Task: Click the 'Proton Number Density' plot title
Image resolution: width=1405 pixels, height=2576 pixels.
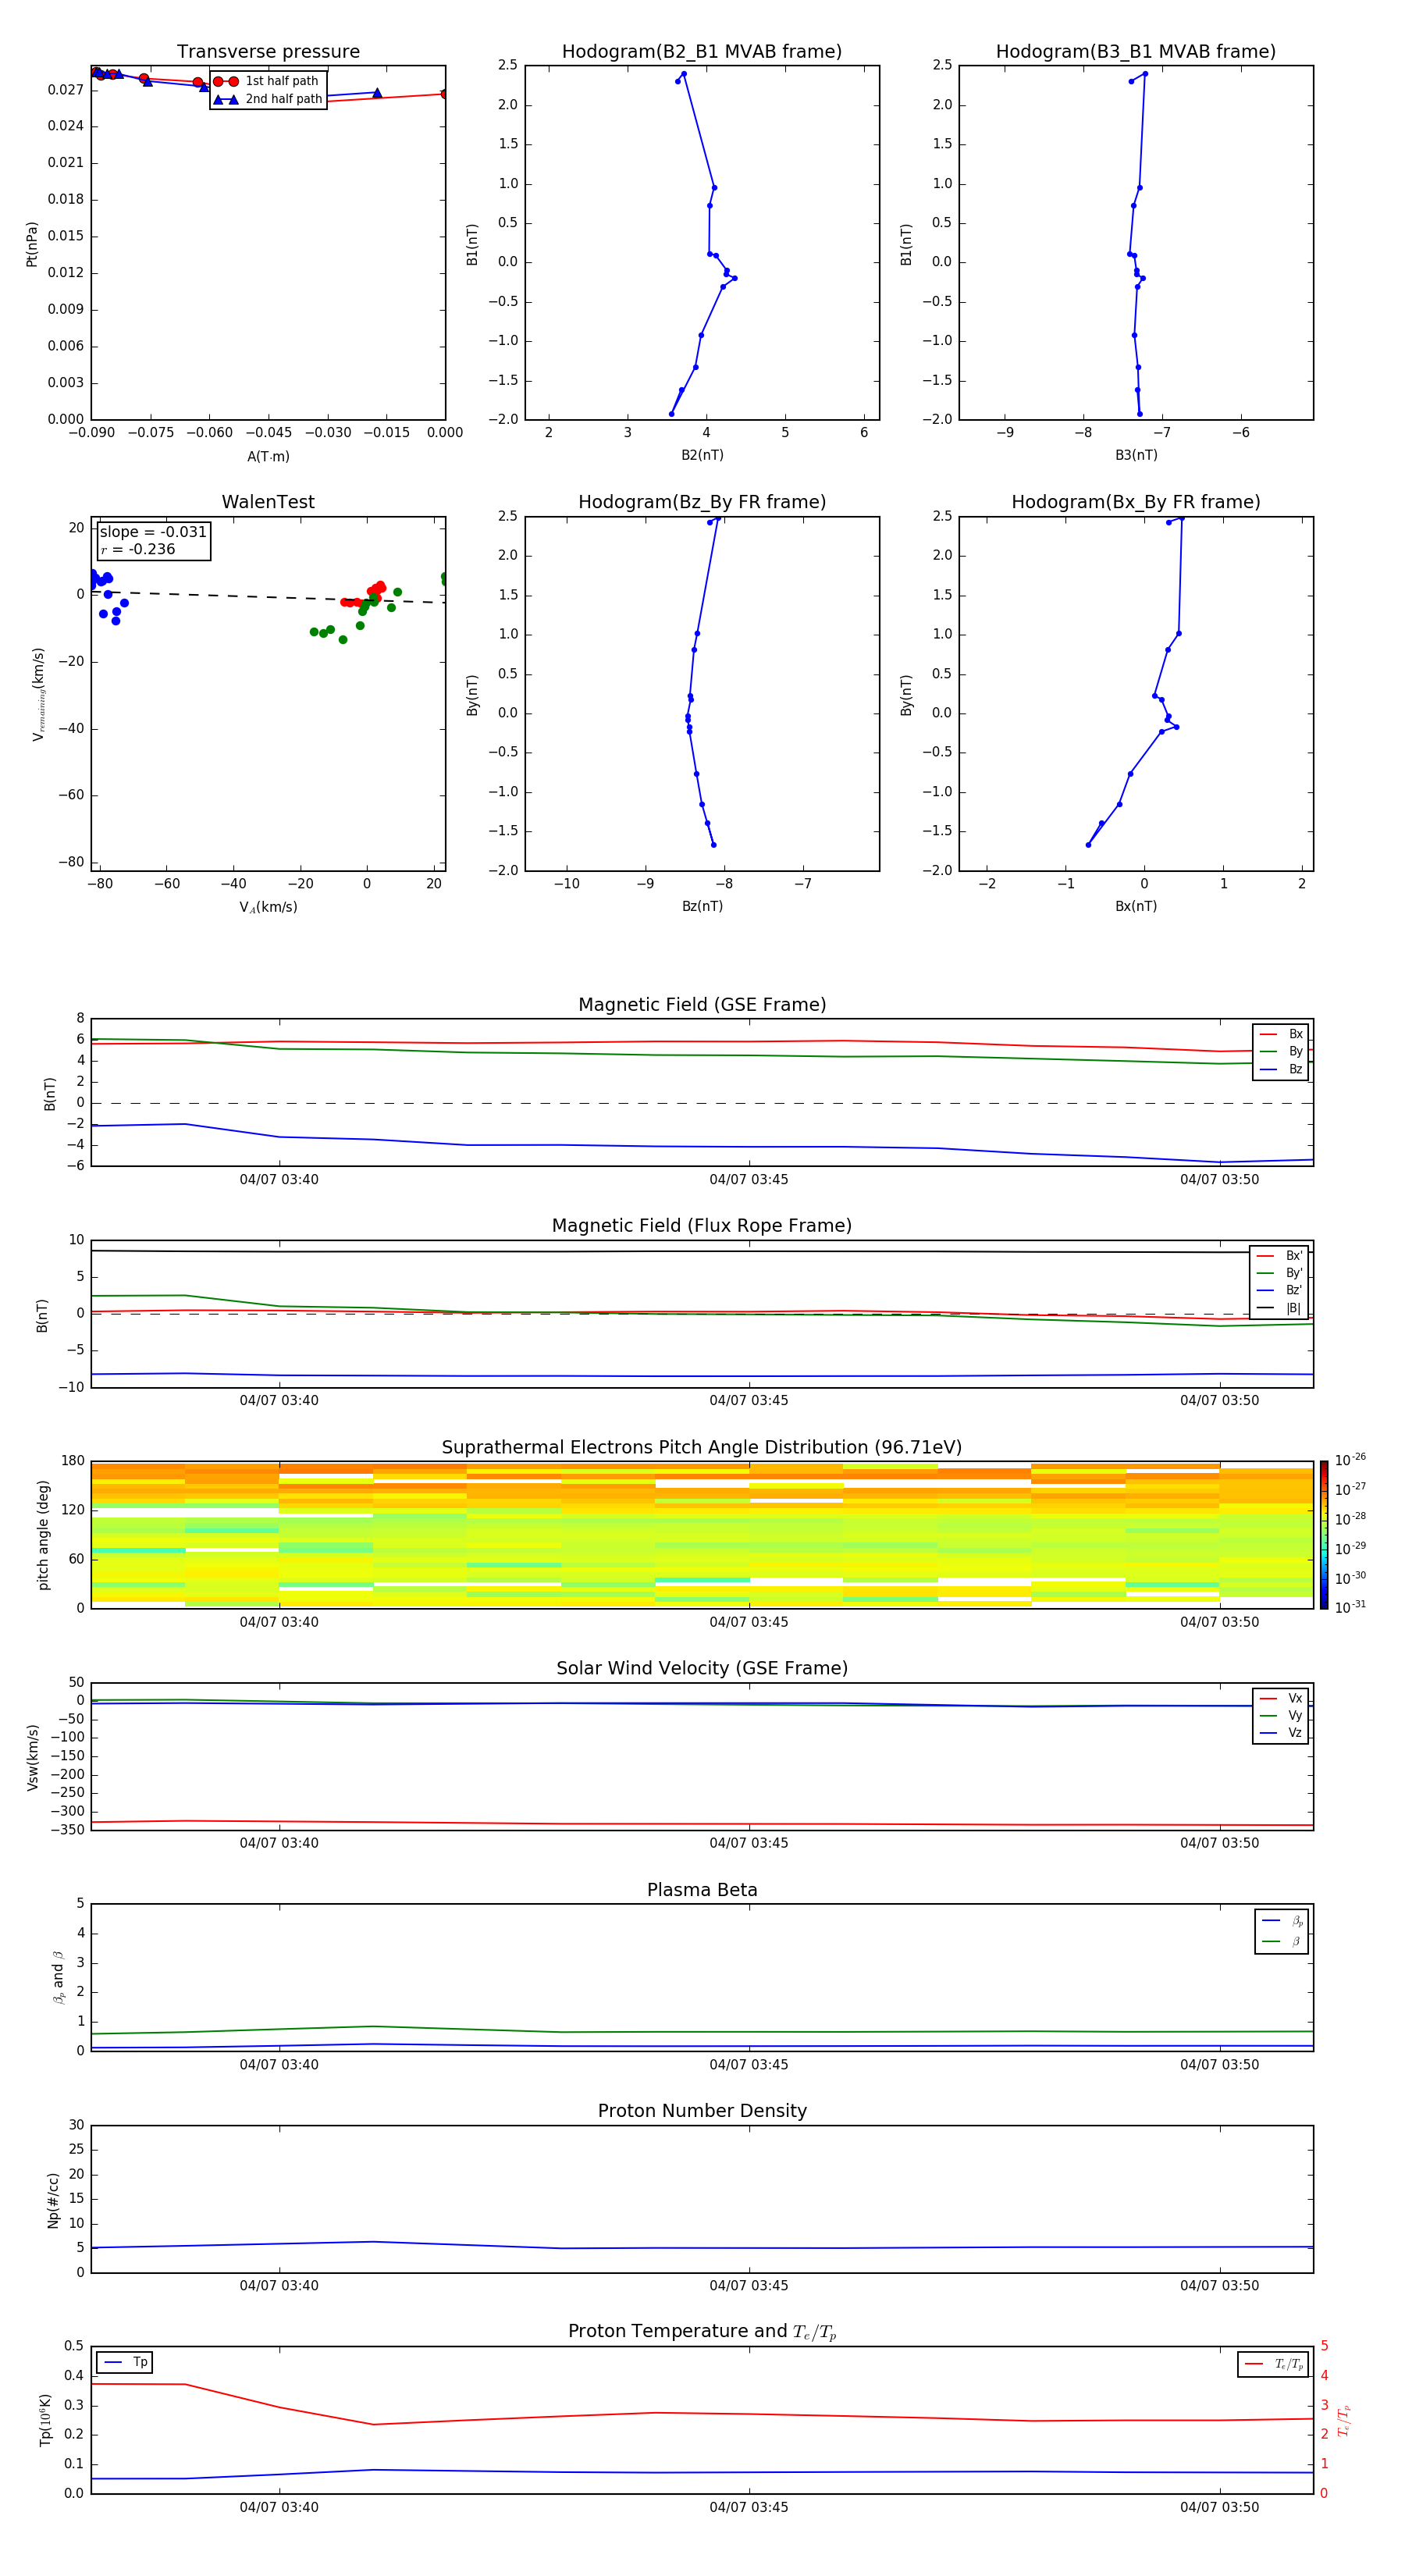Action: coord(701,2111)
